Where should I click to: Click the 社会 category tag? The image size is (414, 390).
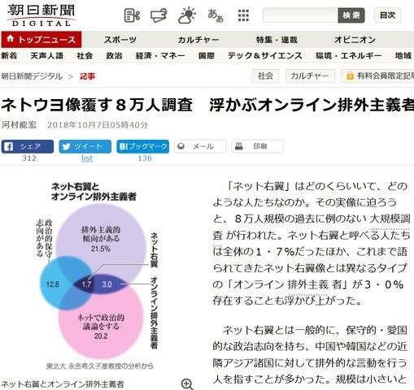click(265, 76)
